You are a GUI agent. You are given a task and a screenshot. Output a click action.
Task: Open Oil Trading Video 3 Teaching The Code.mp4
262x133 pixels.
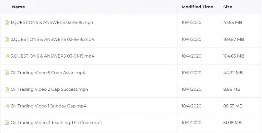coord(56,123)
